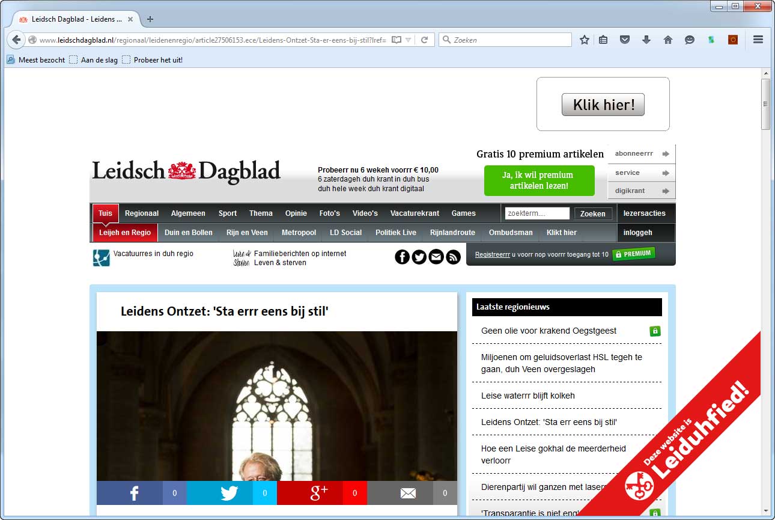
Task: Open the Algemeen menu
Action: click(188, 213)
